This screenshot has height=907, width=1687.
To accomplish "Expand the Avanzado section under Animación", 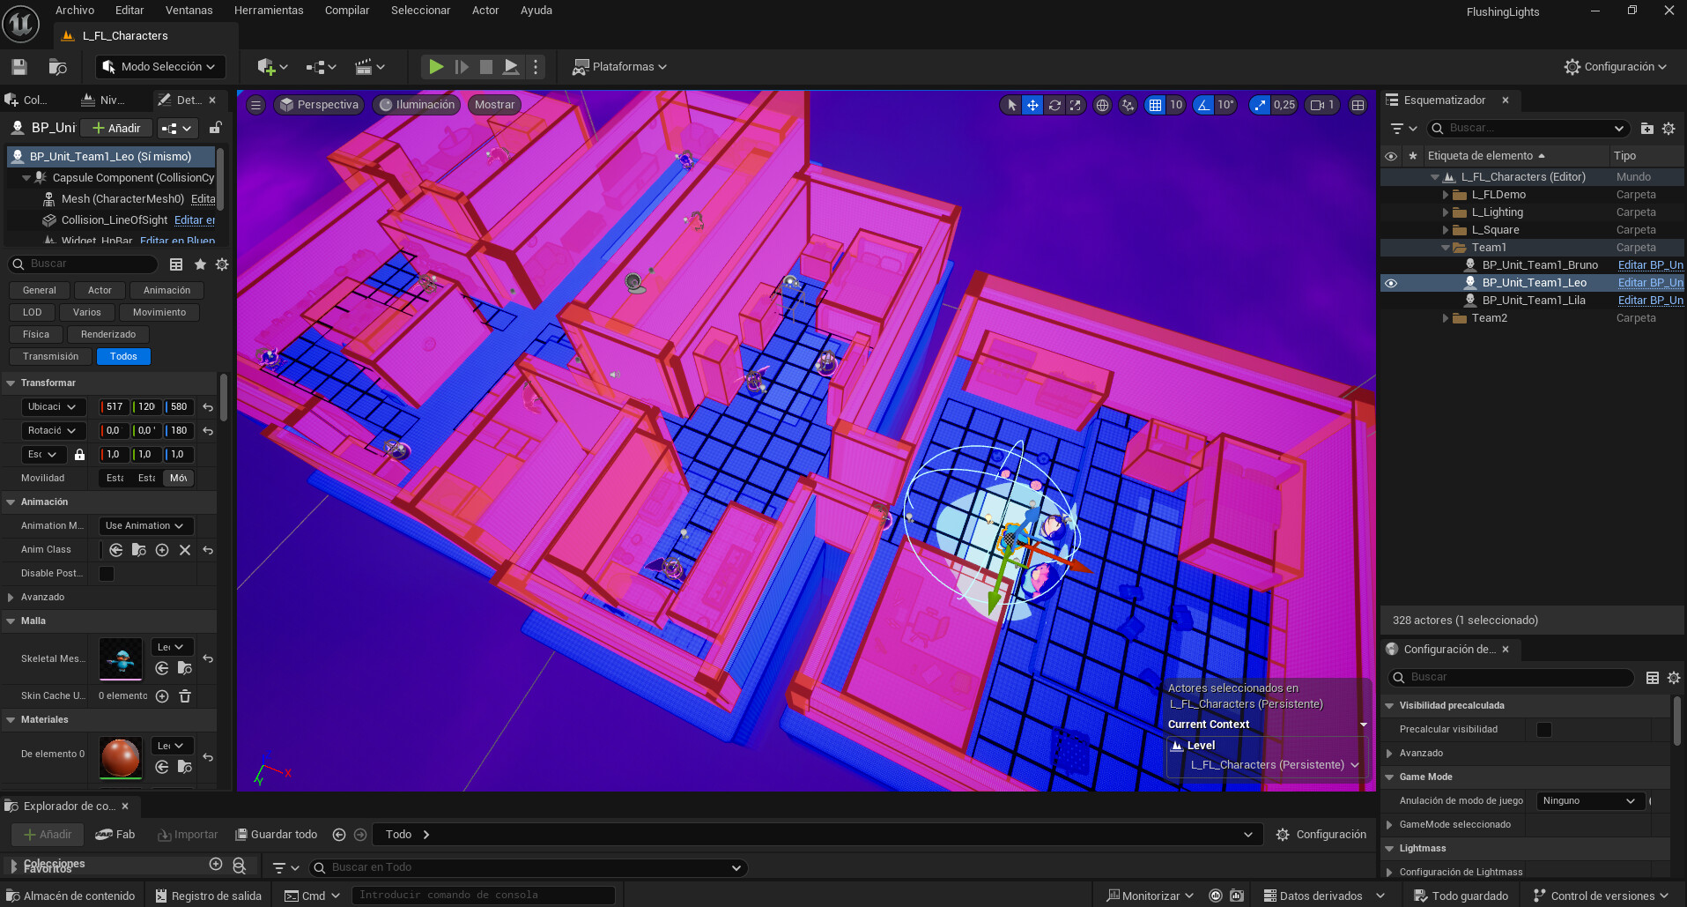I will pos(11,598).
